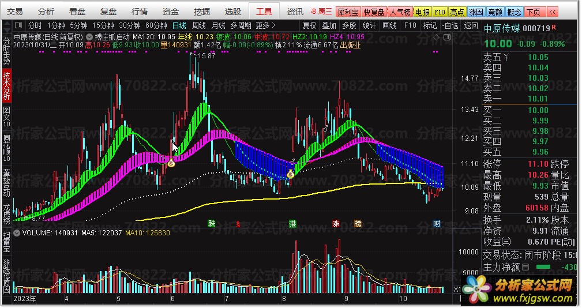Open the 资讯 tab
Screen dimensions: 582x308
(x=295, y=12)
